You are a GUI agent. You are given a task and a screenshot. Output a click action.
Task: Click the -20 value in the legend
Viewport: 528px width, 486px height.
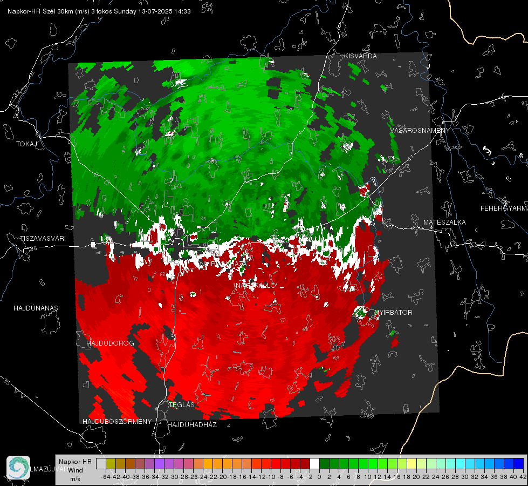[222, 477]
